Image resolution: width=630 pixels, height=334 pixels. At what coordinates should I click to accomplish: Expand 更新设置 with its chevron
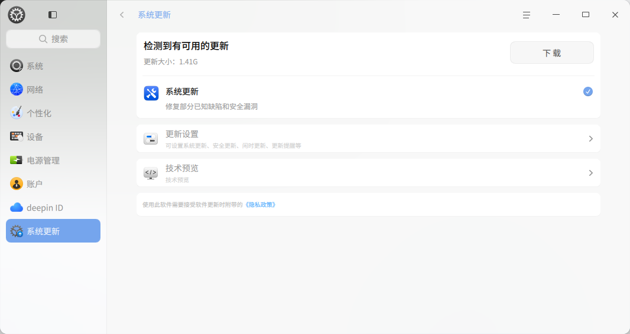tap(590, 139)
